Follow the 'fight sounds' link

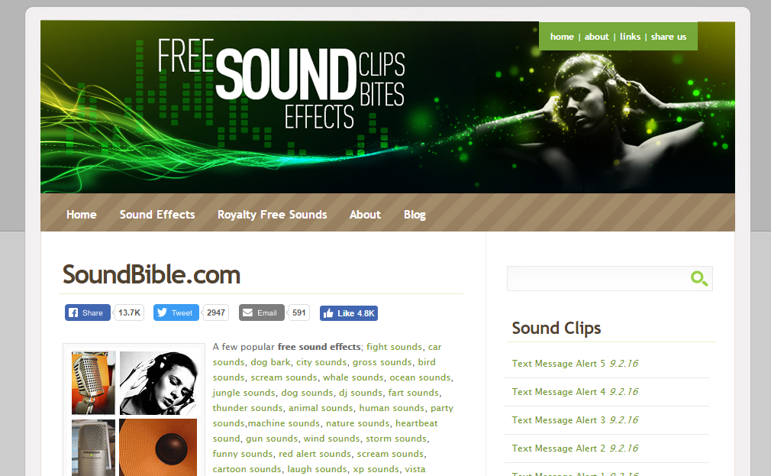(x=395, y=347)
